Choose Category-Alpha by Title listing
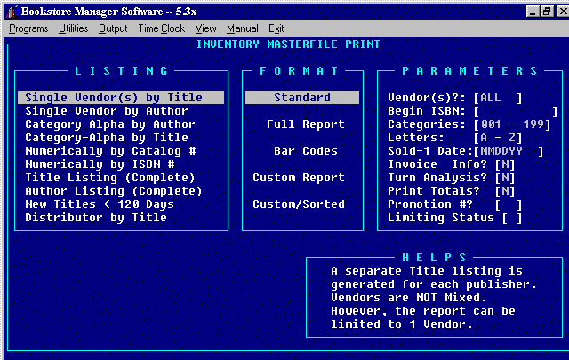The height and width of the screenshot is (360, 569). point(107,138)
